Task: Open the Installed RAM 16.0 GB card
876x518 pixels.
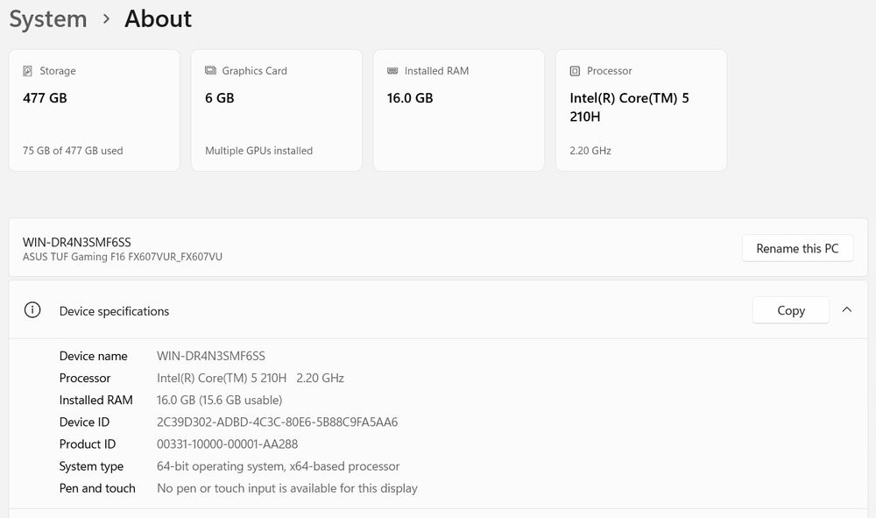Action: (x=458, y=110)
